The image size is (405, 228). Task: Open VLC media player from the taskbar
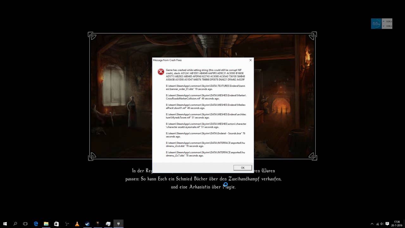click(x=77, y=224)
